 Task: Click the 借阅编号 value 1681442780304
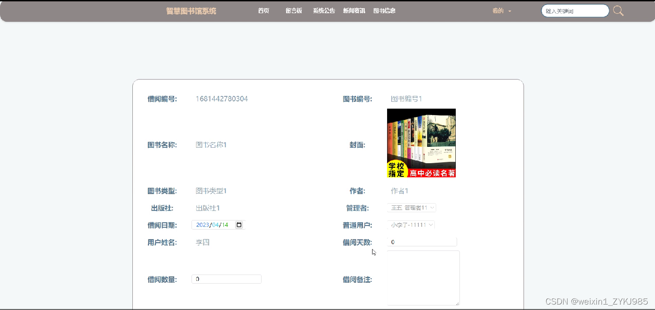point(222,99)
